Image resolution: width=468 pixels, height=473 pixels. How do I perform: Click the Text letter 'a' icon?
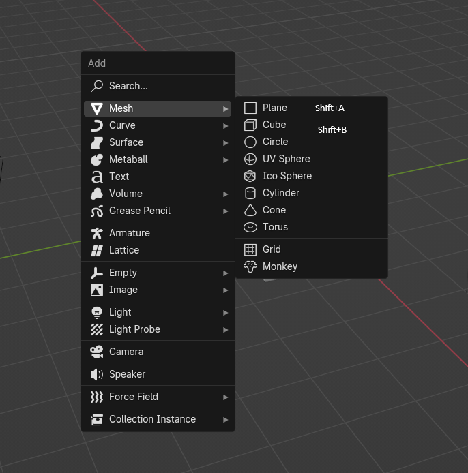(x=97, y=177)
